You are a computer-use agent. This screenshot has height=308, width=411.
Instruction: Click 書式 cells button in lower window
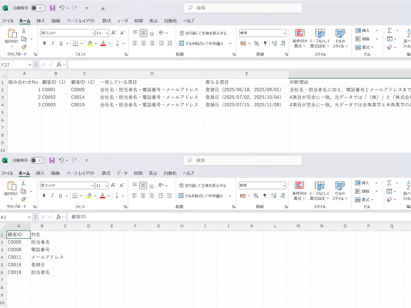(364, 200)
